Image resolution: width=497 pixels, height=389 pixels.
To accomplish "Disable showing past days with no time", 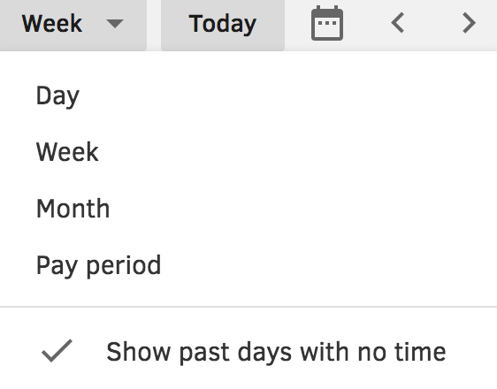I will click(x=248, y=352).
